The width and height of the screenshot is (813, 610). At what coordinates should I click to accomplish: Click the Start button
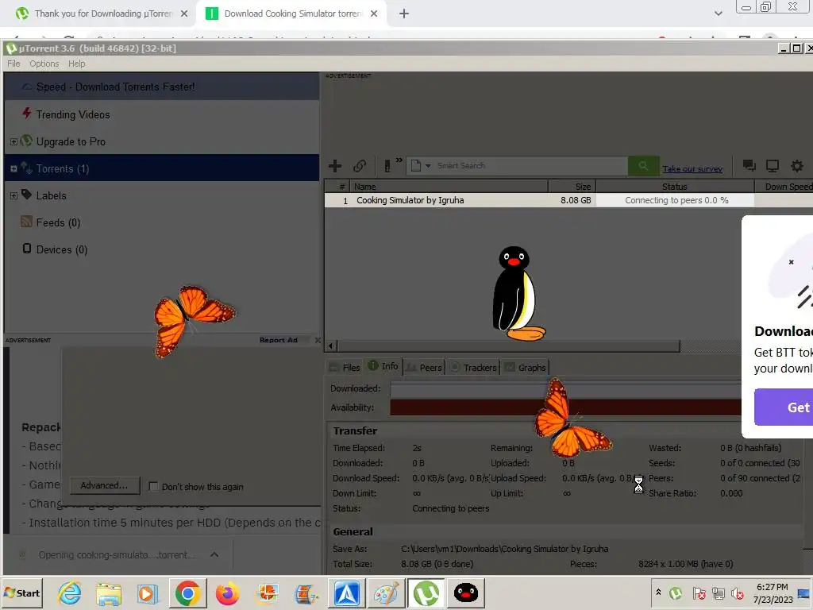[x=21, y=593]
